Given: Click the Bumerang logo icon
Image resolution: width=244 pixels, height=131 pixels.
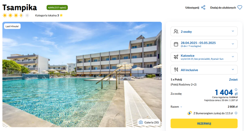Looking at the screenshot, I should coord(189,113).
